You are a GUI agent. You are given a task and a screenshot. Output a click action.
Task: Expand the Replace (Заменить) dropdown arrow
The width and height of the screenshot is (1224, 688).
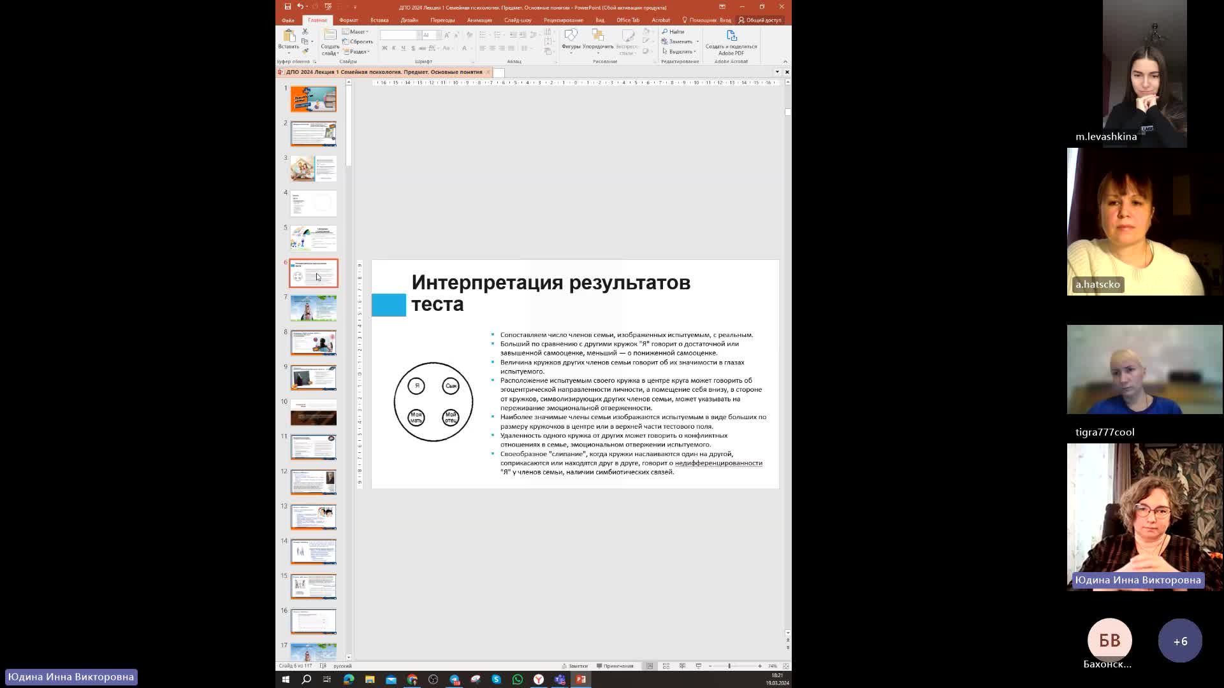[x=697, y=41]
